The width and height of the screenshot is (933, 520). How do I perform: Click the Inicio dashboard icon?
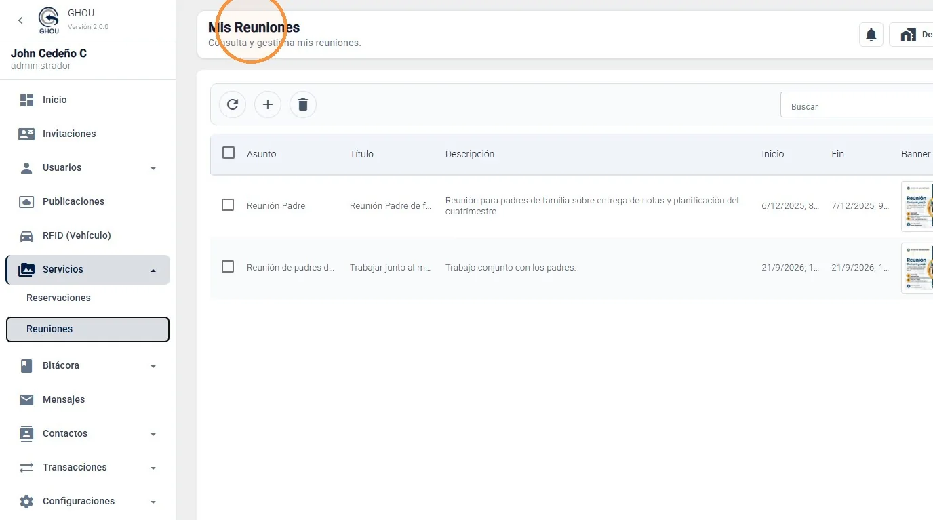[x=26, y=100]
